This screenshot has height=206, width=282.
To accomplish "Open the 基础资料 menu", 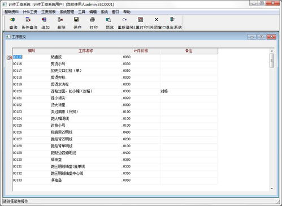I will 11,12.
